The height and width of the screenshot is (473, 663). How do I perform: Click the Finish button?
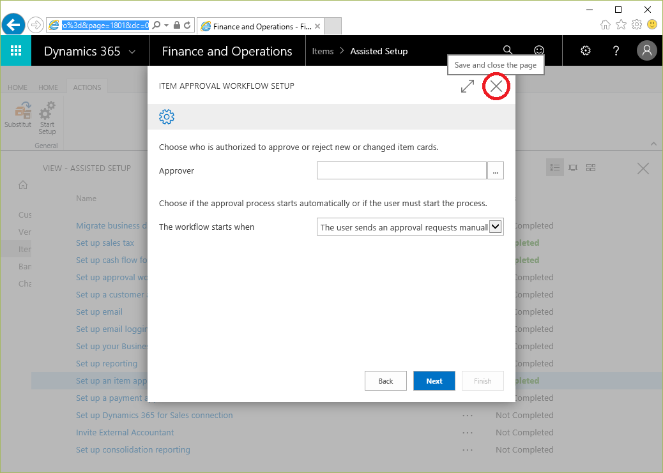(x=482, y=381)
